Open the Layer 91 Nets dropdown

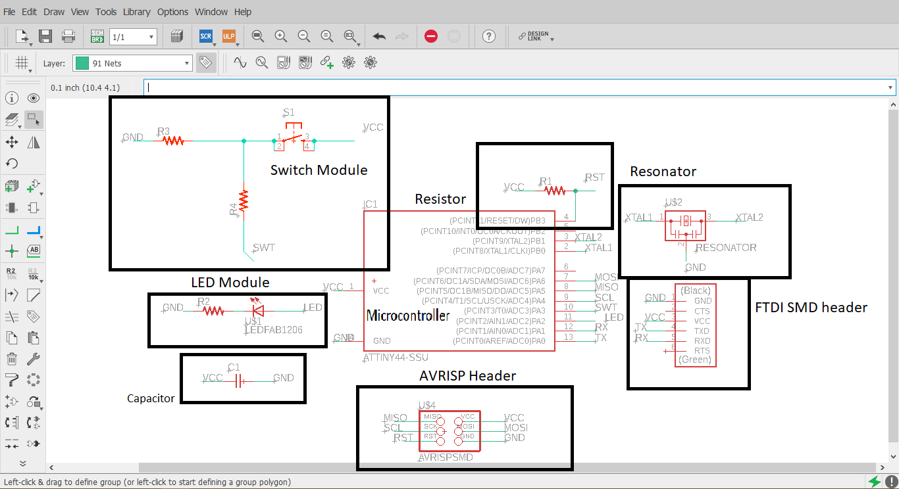tap(132, 63)
